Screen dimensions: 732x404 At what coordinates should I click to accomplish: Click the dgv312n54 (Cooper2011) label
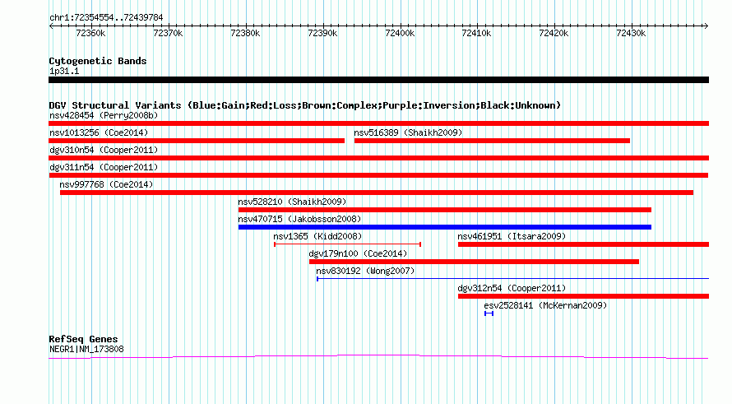coord(512,288)
